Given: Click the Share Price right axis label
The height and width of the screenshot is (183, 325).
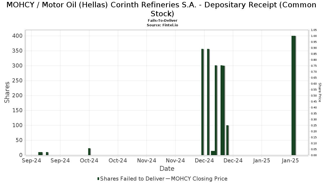Looking at the screenshot, I should (320, 92).
